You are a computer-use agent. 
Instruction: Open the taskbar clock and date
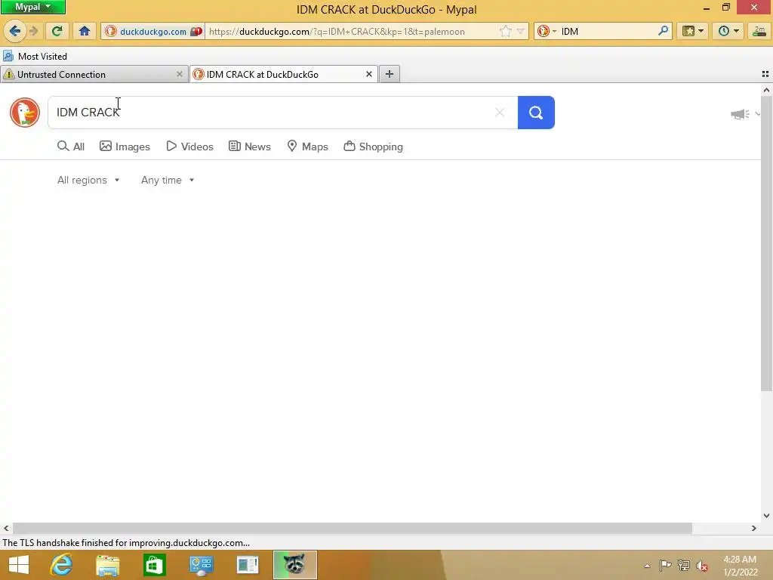point(740,566)
